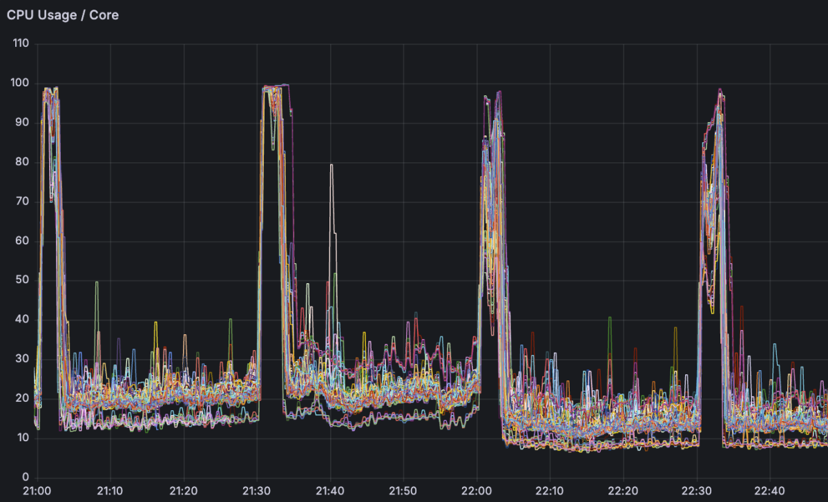Screen dimensions: 828x502
Task: Click the 22:10 time axis label
Action: click(x=549, y=492)
